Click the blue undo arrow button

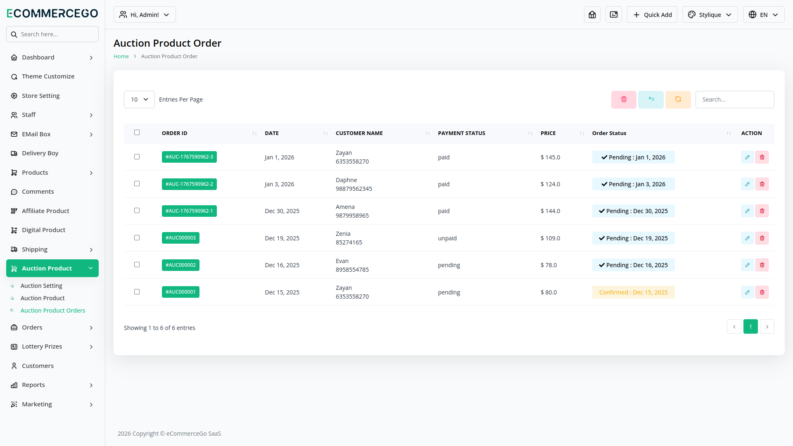coord(651,100)
